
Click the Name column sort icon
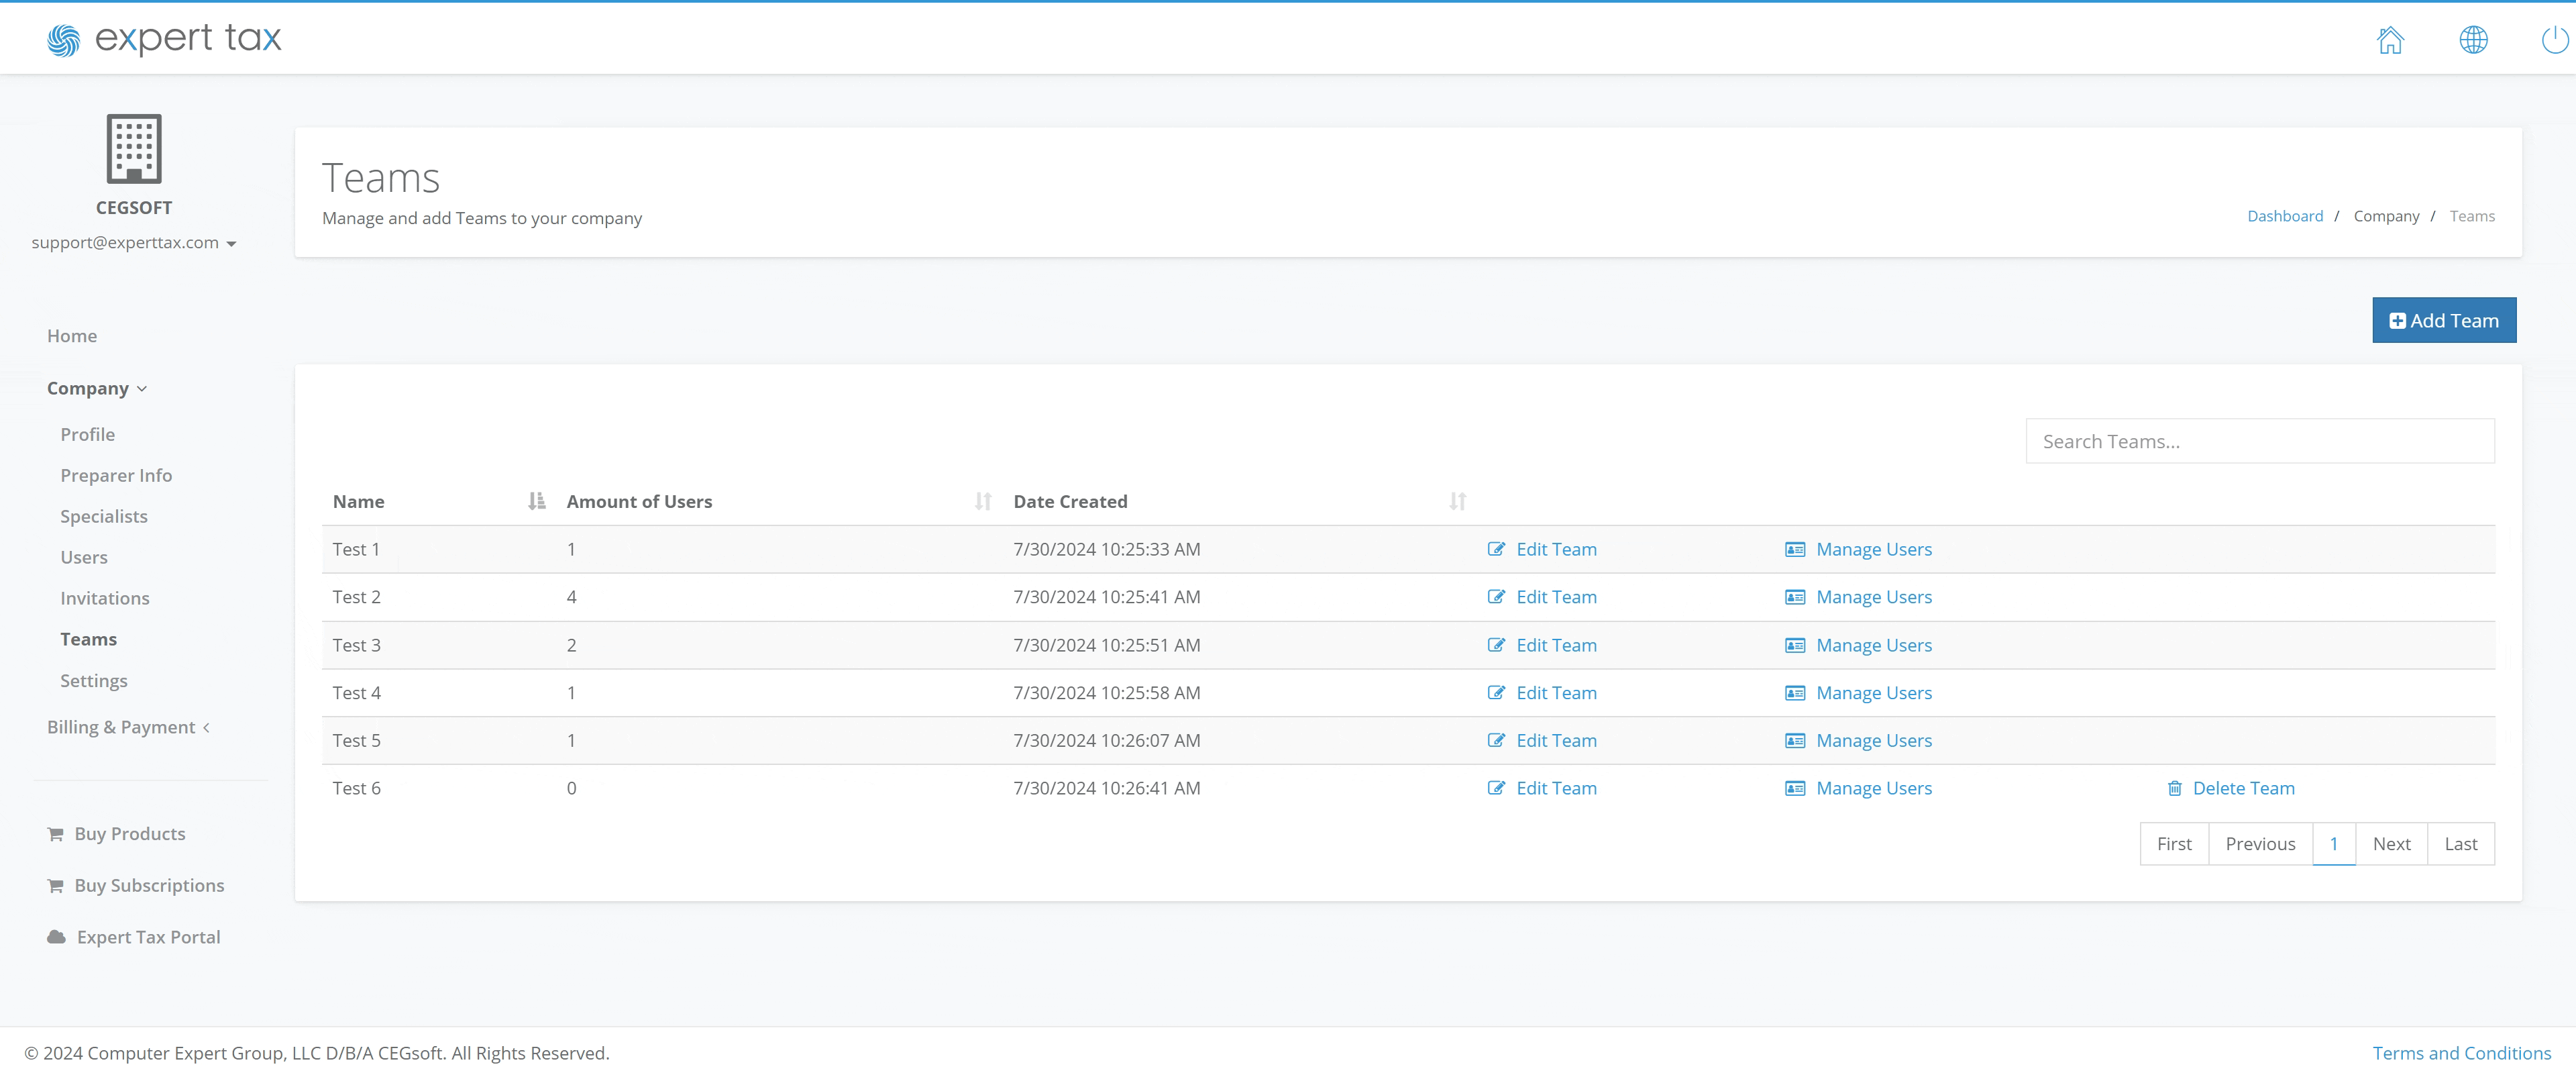click(537, 501)
